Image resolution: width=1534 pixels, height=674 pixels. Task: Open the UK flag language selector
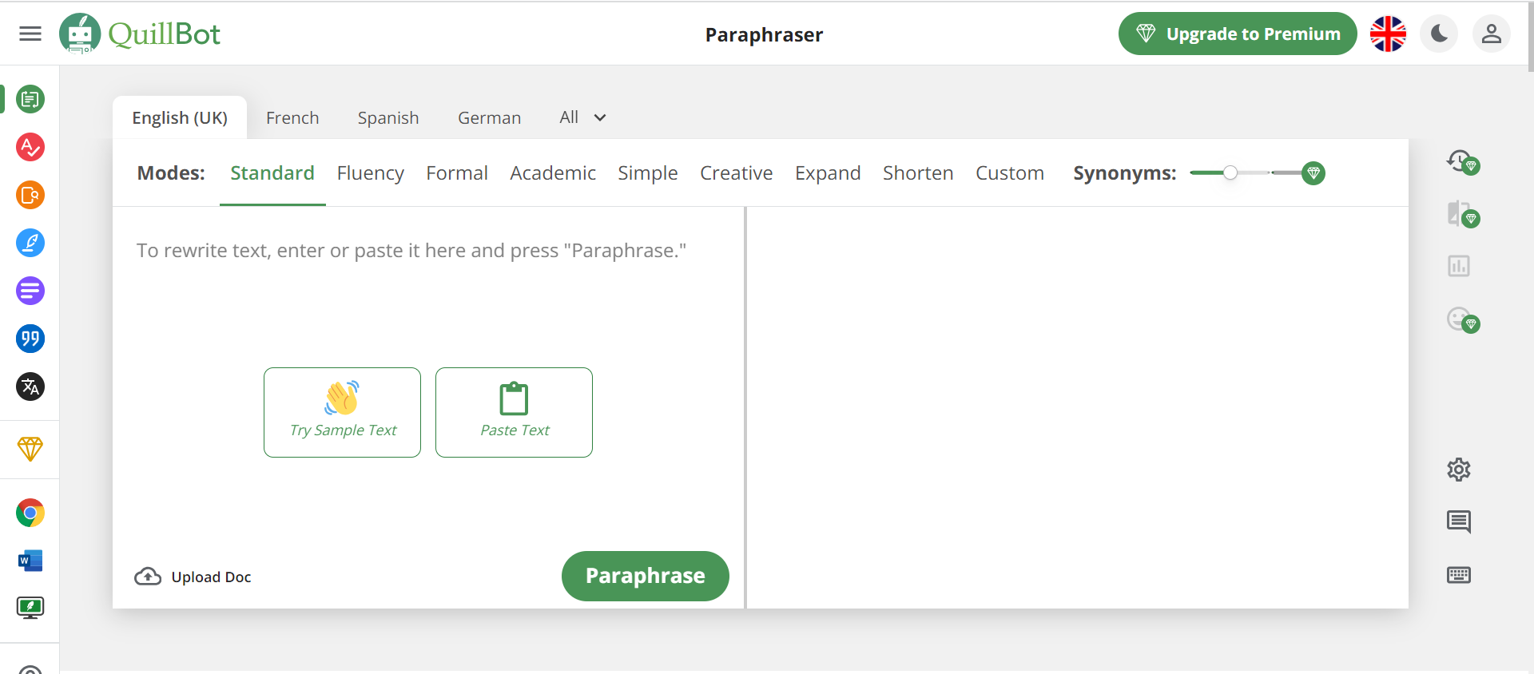point(1388,34)
